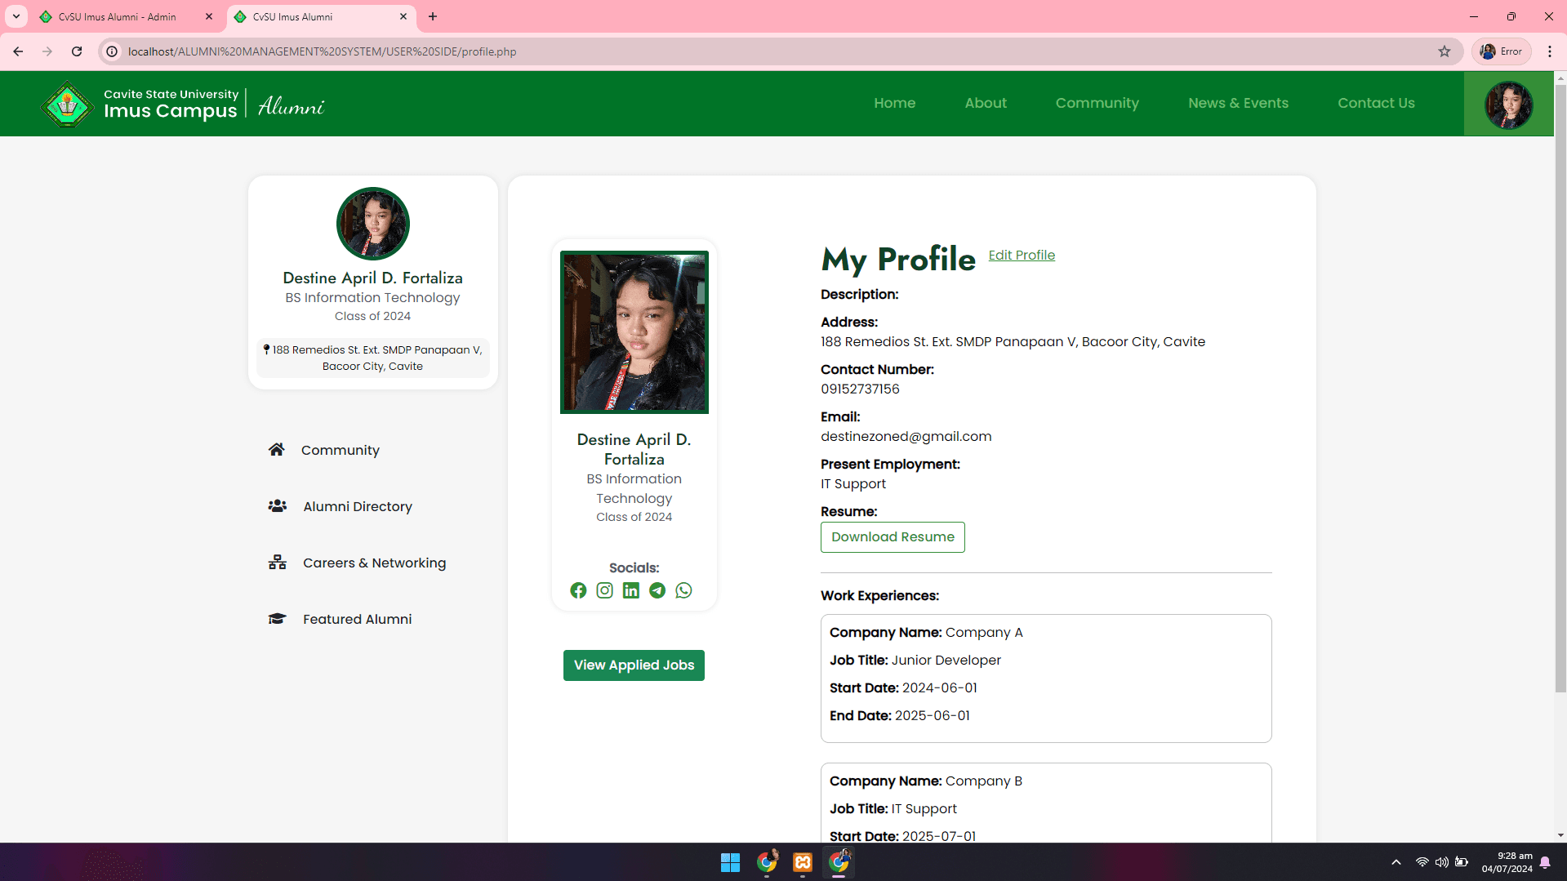1567x881 pixels.
Task: Launch XAMPP from the taskbar
Action: click(802, 862)
